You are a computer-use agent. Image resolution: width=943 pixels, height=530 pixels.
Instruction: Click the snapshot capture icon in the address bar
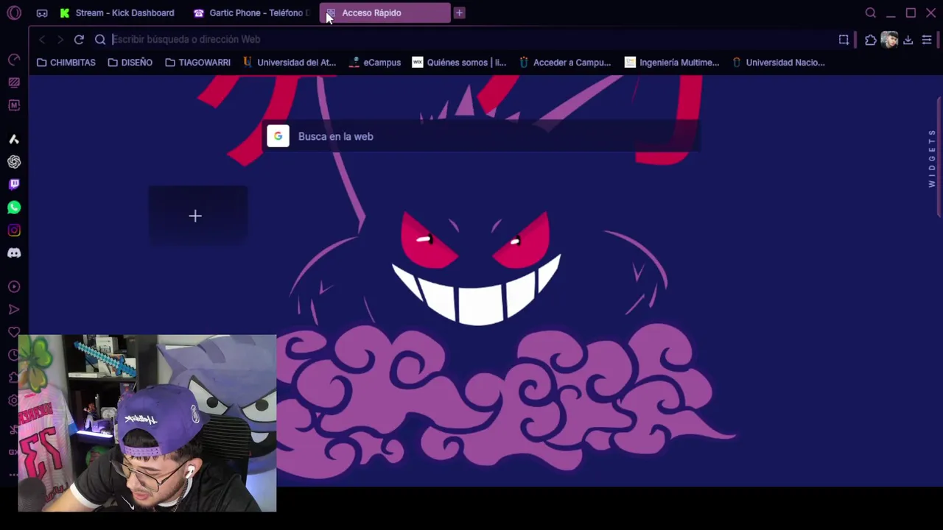844,40
